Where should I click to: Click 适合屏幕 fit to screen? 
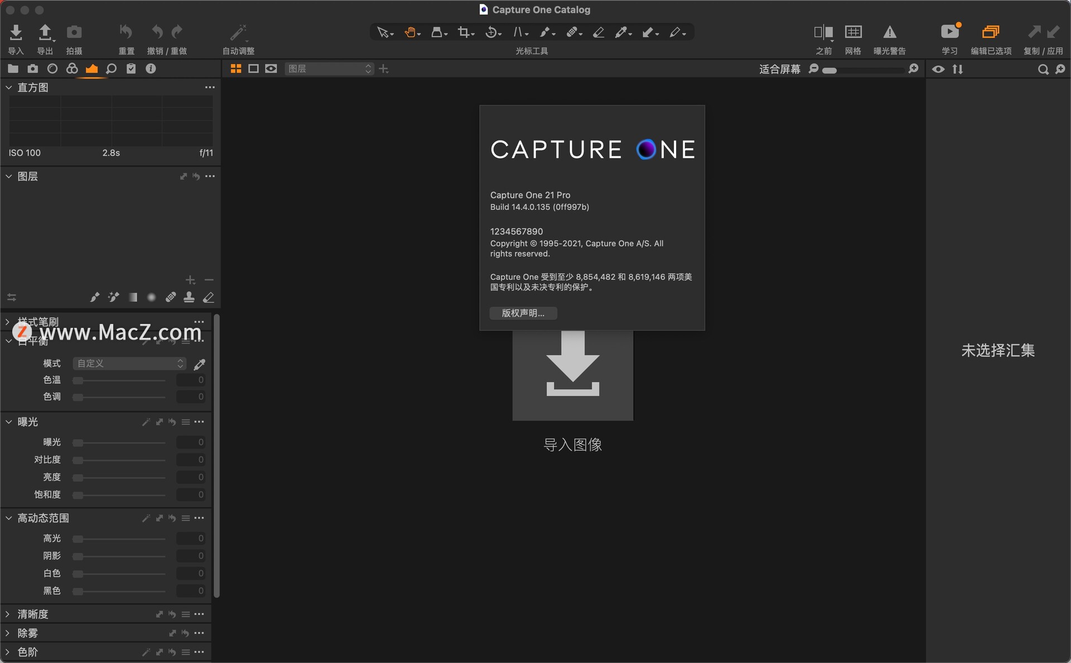tap(780, 69)
